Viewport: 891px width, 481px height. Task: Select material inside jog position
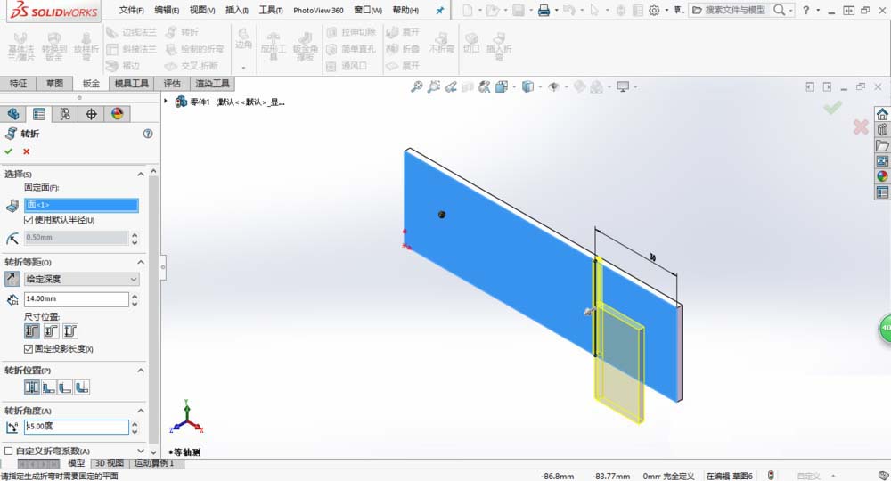(49, 387)
